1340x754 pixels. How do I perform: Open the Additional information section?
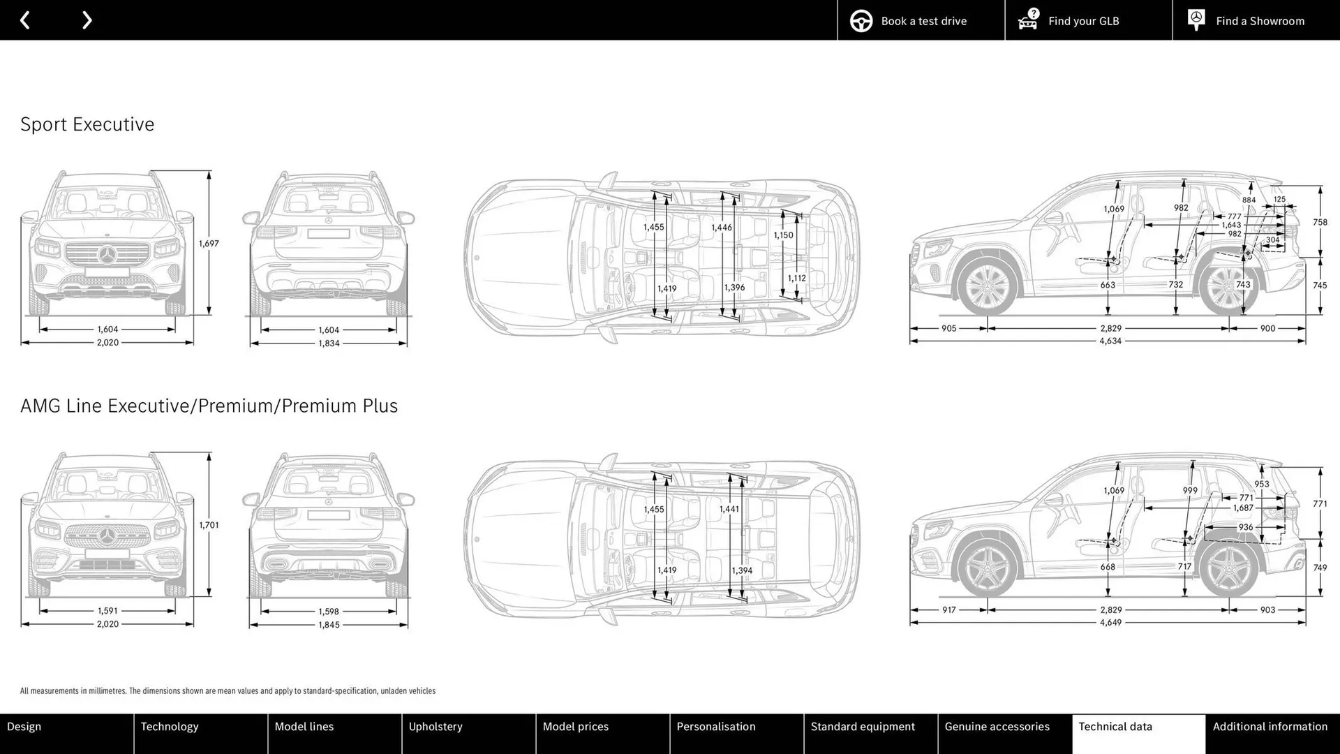(x=1270, y=726)
